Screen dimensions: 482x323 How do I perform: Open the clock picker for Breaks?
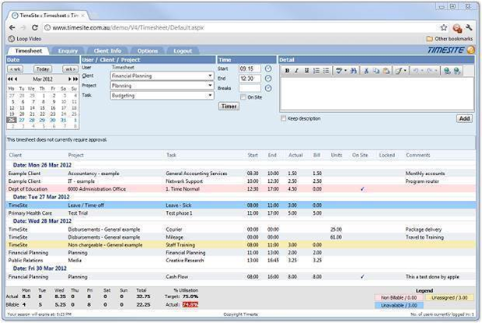(268, 88)
